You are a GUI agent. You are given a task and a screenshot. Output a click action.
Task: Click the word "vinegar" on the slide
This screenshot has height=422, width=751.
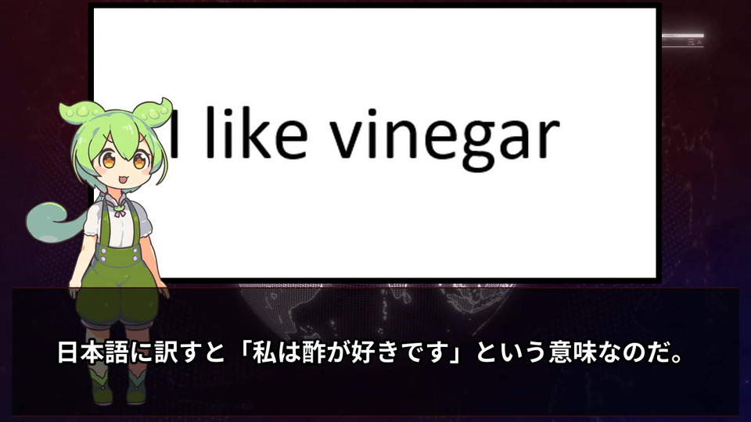(x=445, y=136)
